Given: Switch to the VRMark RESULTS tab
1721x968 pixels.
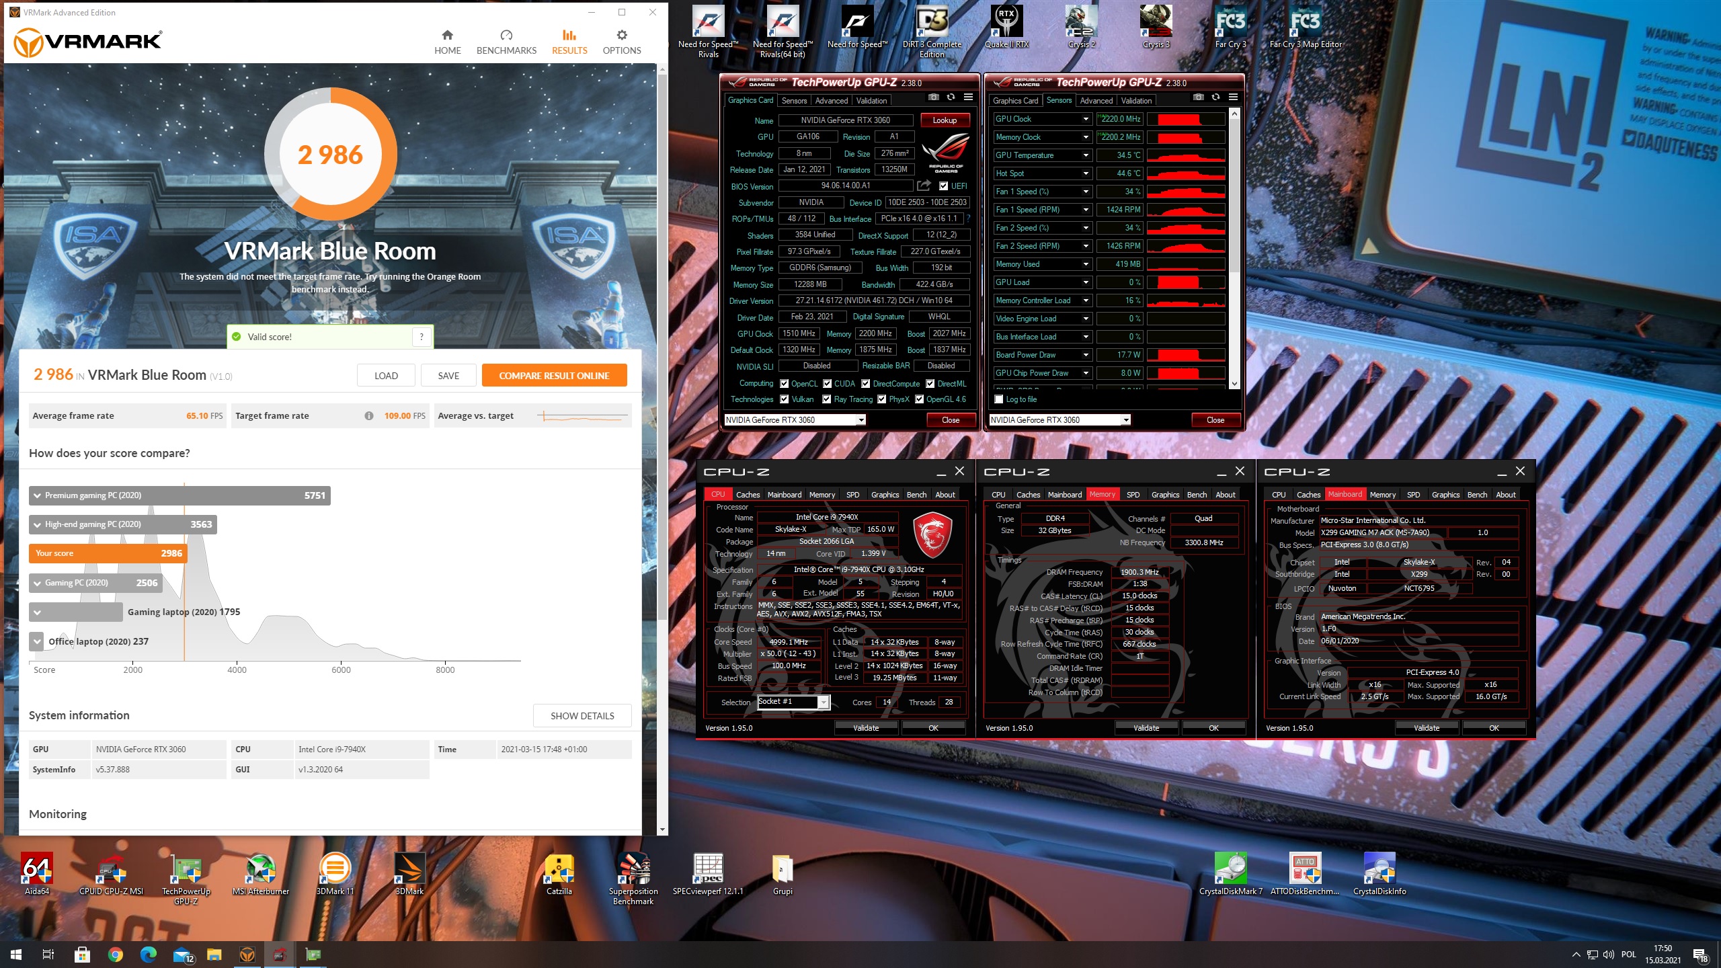Looking at the screenshot, I should (x=569, y=42).
